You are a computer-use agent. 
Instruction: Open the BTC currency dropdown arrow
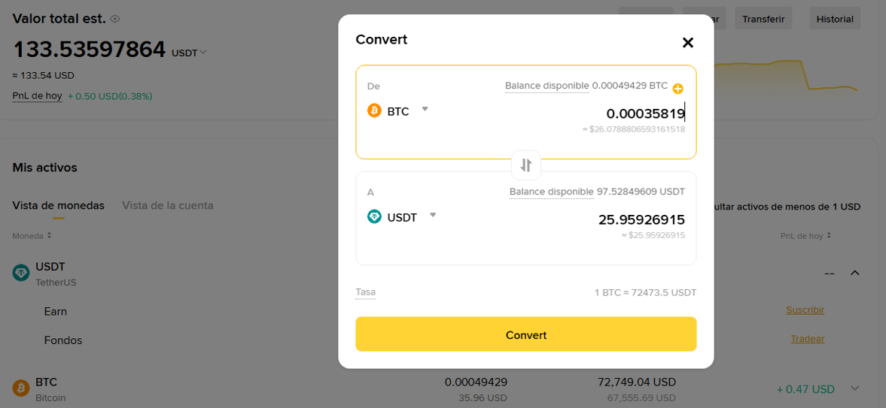[x=425, y=110]
